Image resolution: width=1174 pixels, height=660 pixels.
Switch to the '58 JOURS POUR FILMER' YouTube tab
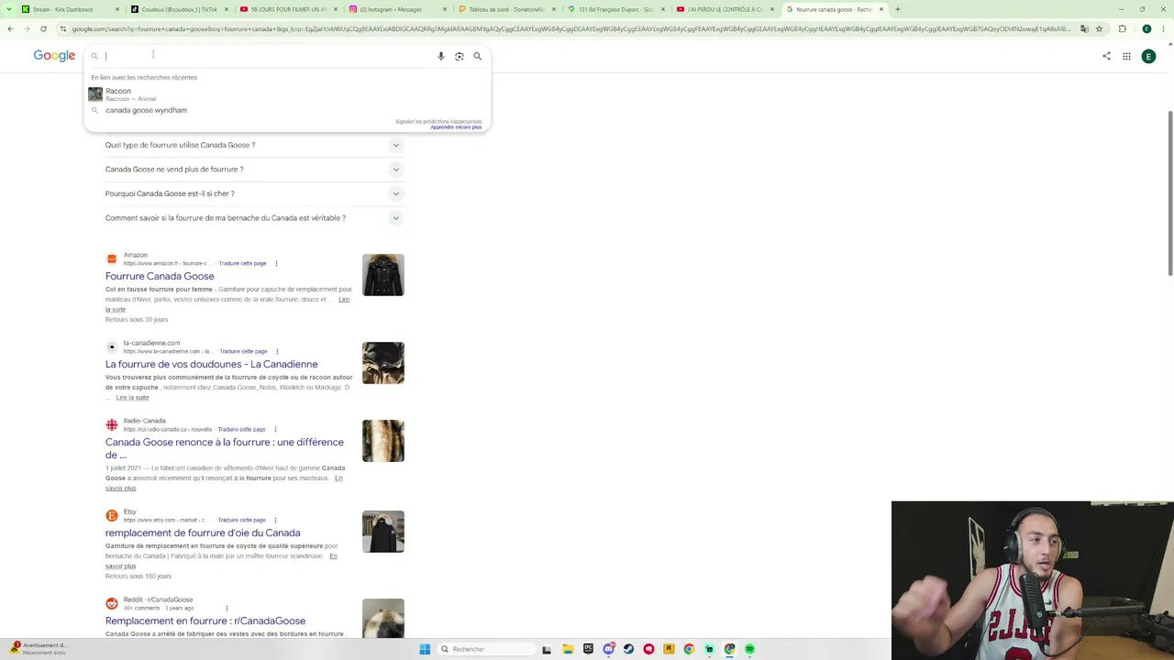tap(288, 9)
